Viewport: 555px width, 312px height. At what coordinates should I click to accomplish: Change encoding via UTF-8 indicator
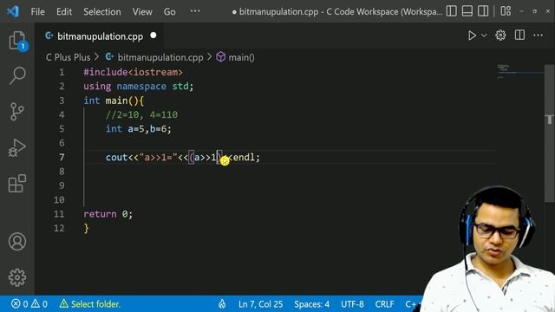click(352, 304)
